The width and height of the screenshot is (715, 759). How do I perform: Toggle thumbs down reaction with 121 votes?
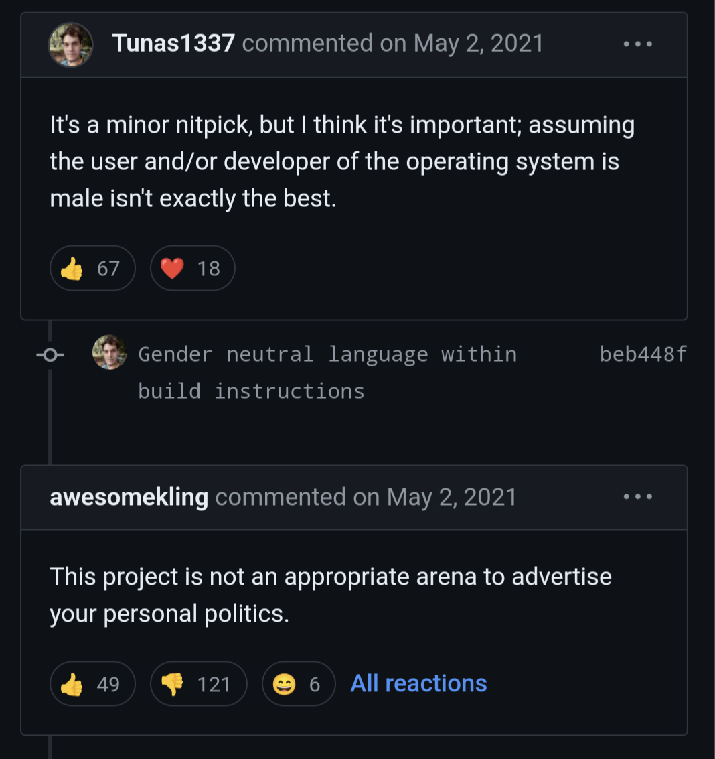(x=198, y=684)
